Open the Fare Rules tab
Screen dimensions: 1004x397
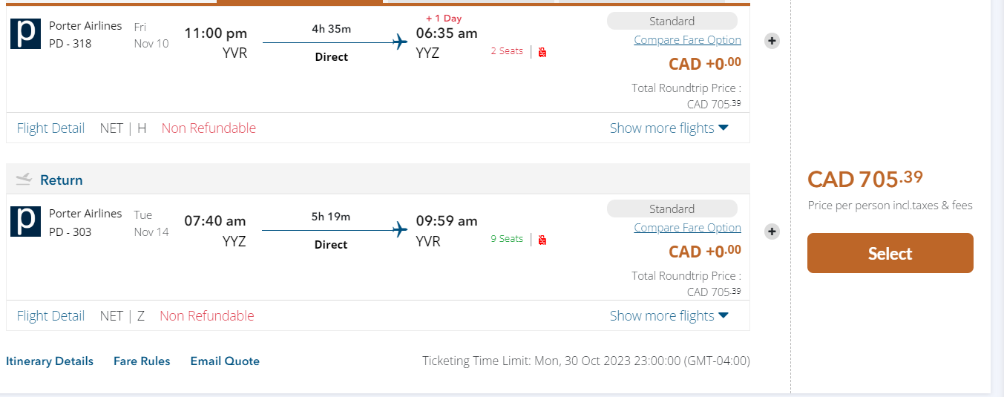click(142, 361)
